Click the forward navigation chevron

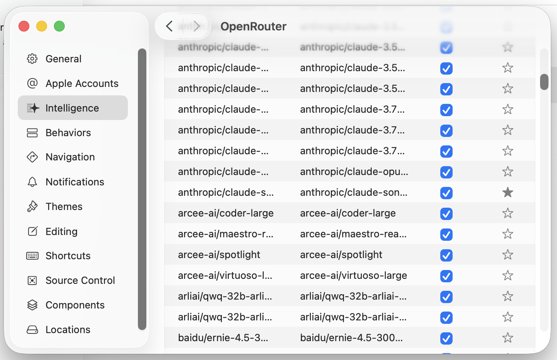click(197, 26)
